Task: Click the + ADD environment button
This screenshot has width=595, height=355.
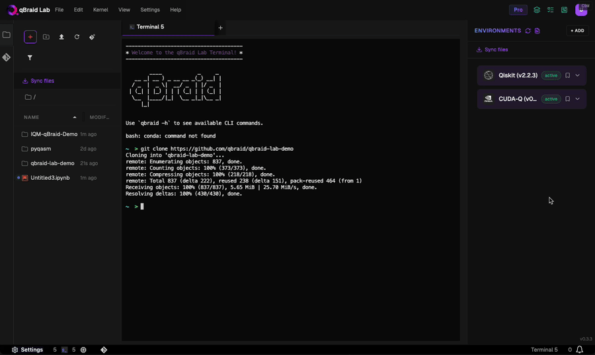Action: point(577,30)
